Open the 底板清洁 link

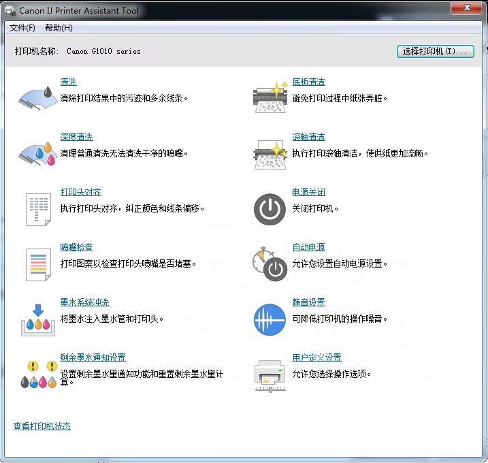(308, 82)
